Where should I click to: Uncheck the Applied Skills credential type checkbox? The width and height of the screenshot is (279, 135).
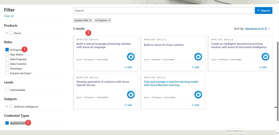coord(7,123)
